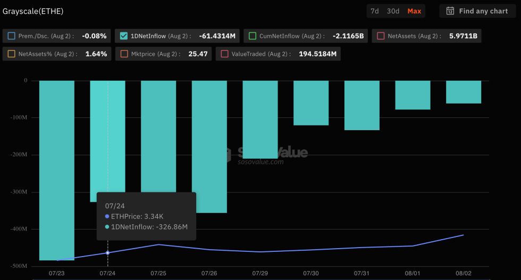521x280 pixels.
Task: Click the tooltip text ETHPrice: 3.34K
Action: click(x=137, y=216)
